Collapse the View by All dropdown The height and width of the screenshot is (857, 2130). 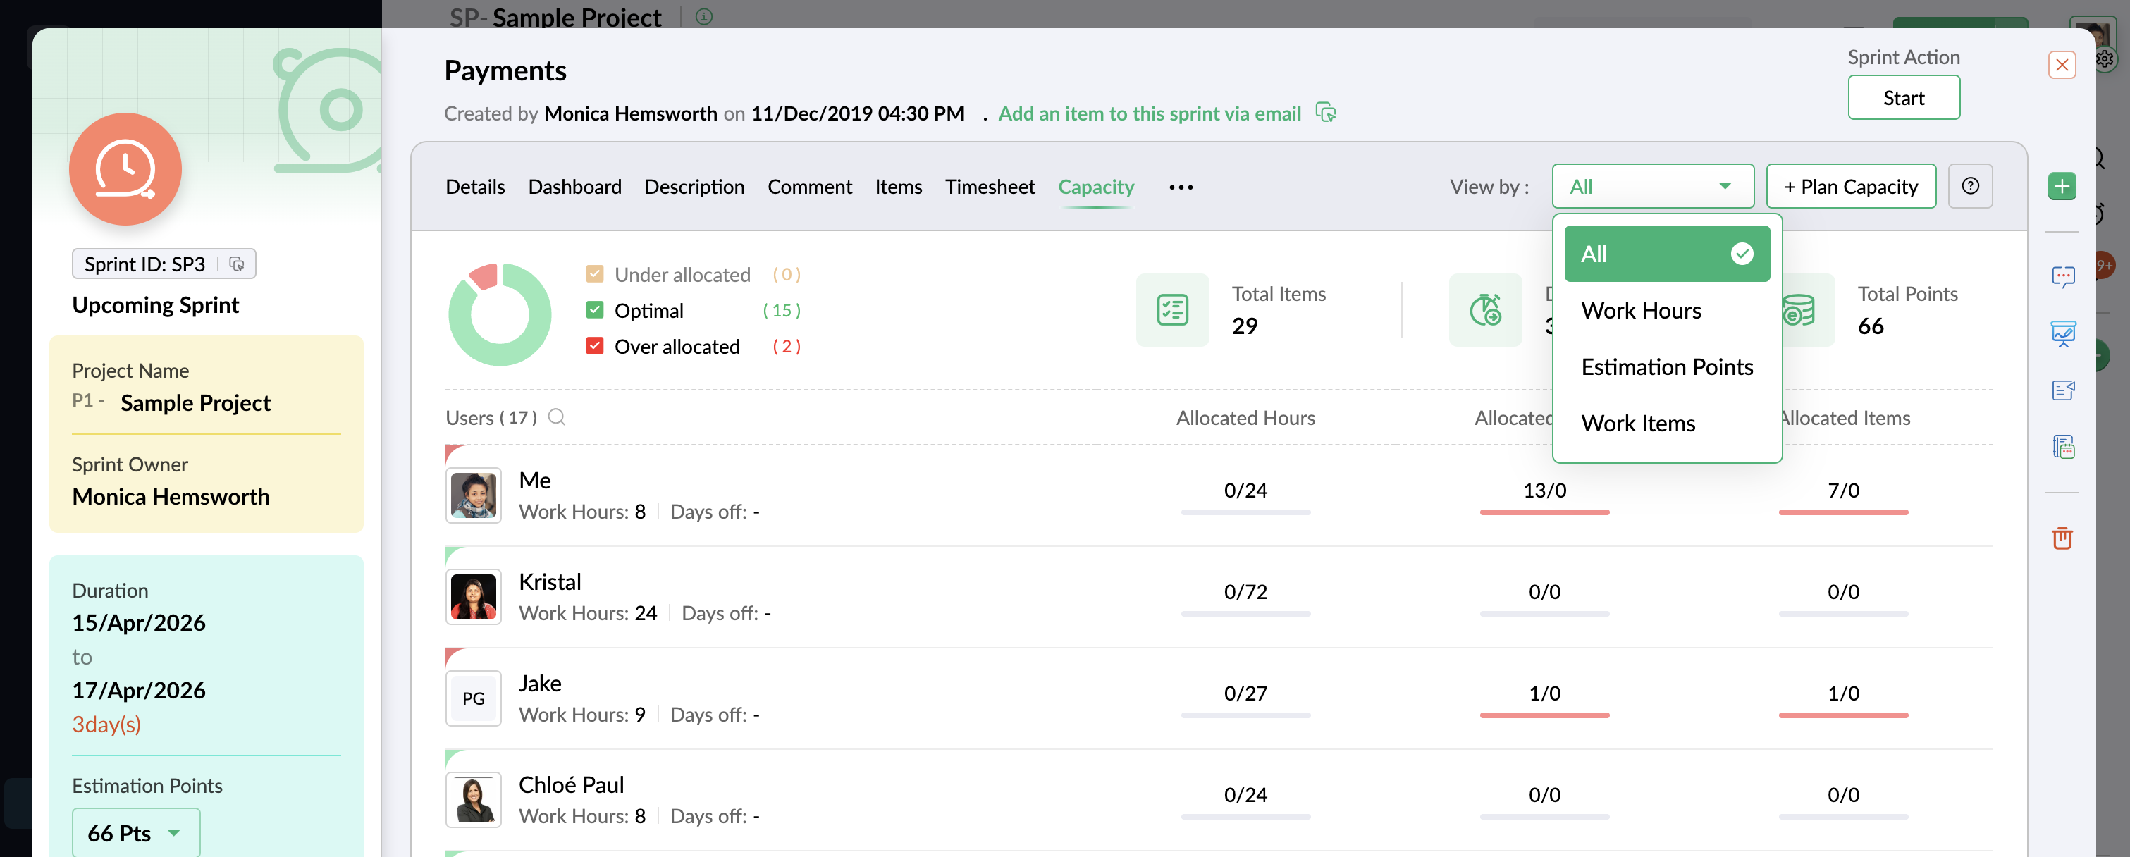[x=1652, y=186]
